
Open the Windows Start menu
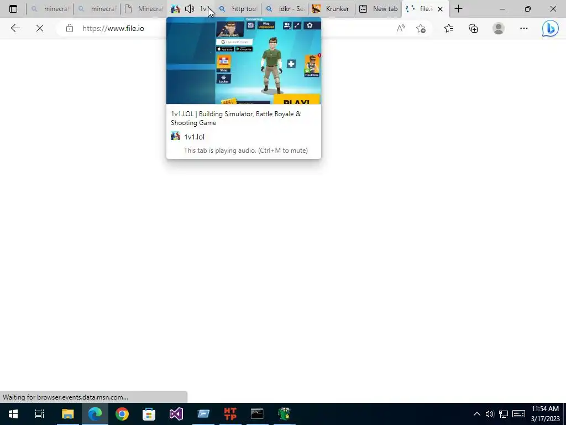point(13,414)
